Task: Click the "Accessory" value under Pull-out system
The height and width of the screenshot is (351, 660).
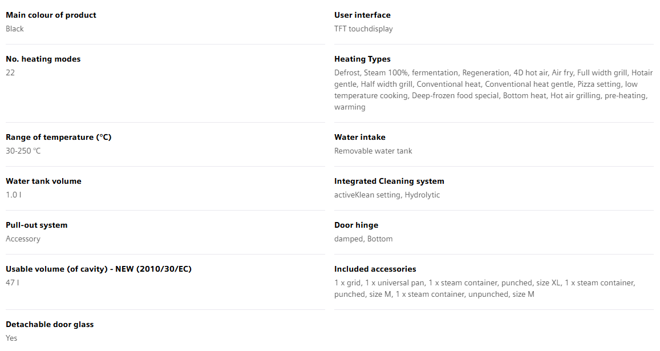Action: click(x=23, y=239)
